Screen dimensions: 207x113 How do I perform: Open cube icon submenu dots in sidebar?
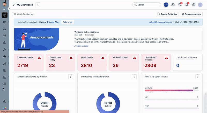[8, 102]
